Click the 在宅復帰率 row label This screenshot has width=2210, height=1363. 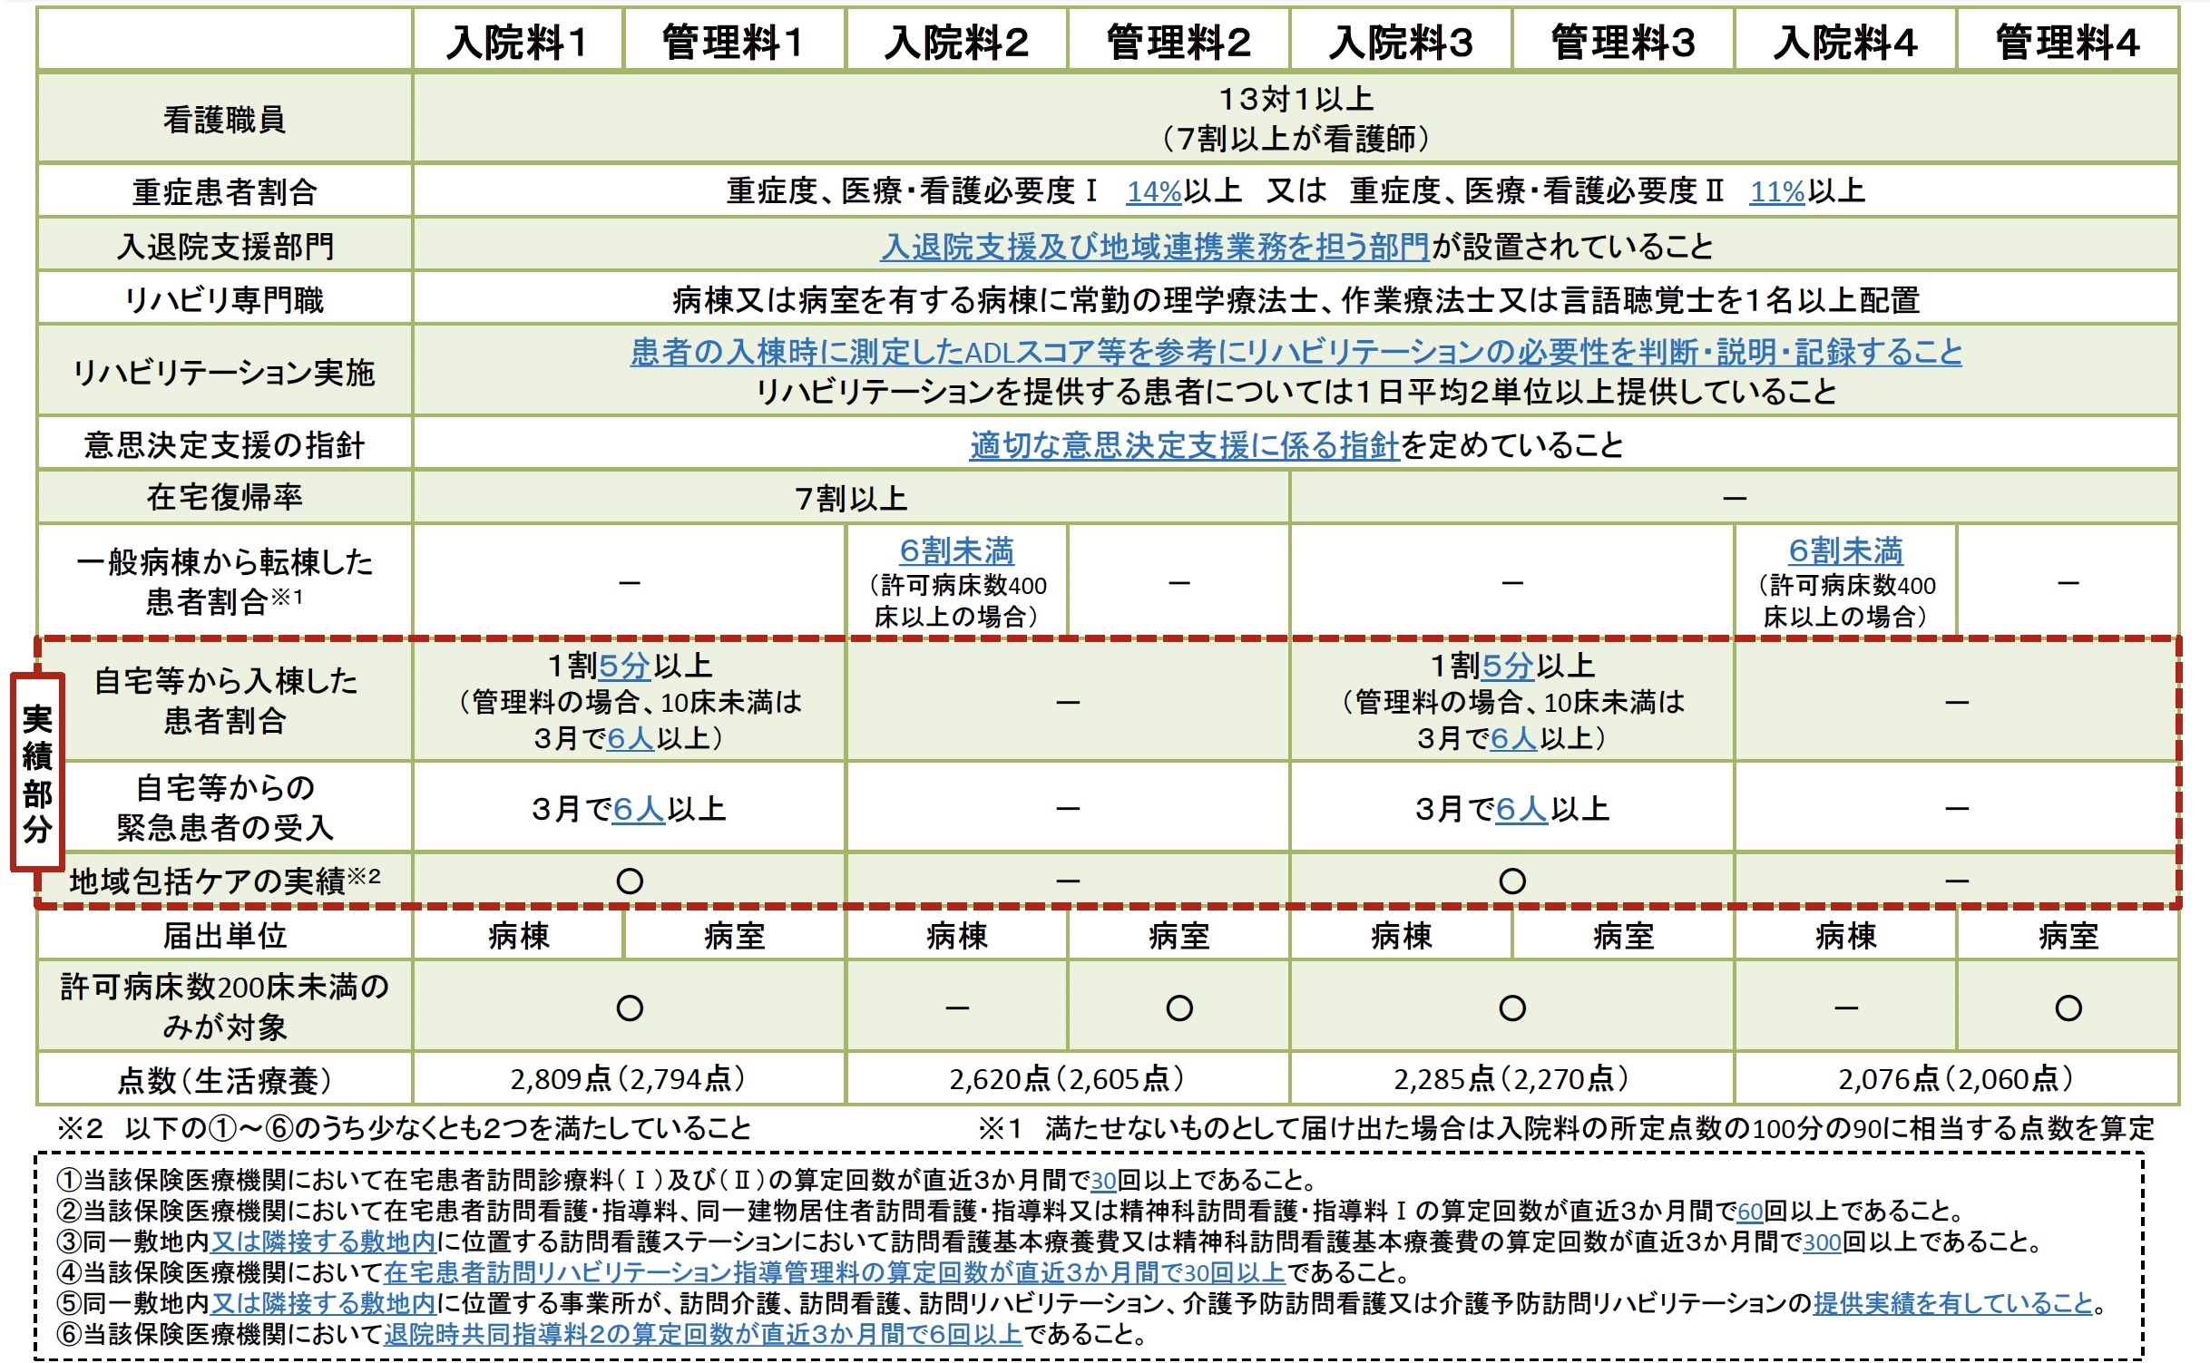(224, 497)
